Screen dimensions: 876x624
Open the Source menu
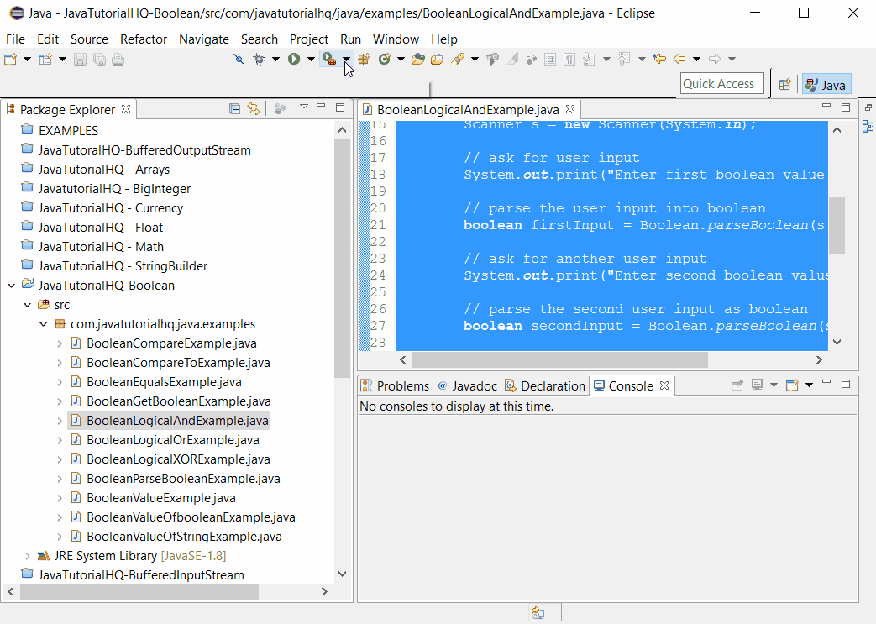tap(89, 39)
